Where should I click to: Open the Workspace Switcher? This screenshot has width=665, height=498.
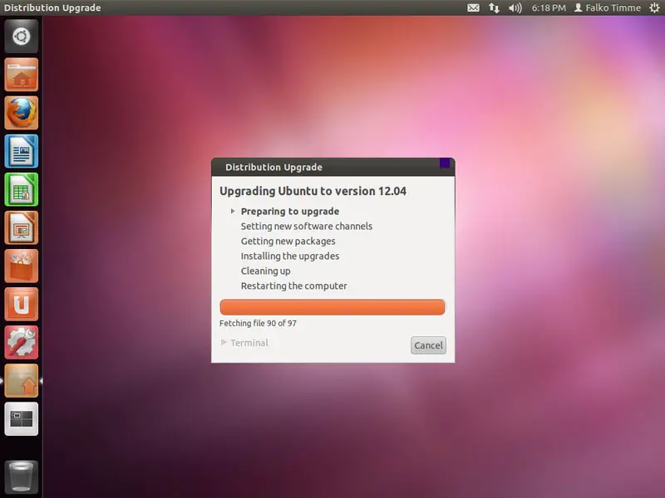pos(22,419)
